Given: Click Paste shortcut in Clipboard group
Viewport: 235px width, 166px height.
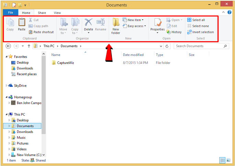Looking at the screenshot, I should coord(41,32).
